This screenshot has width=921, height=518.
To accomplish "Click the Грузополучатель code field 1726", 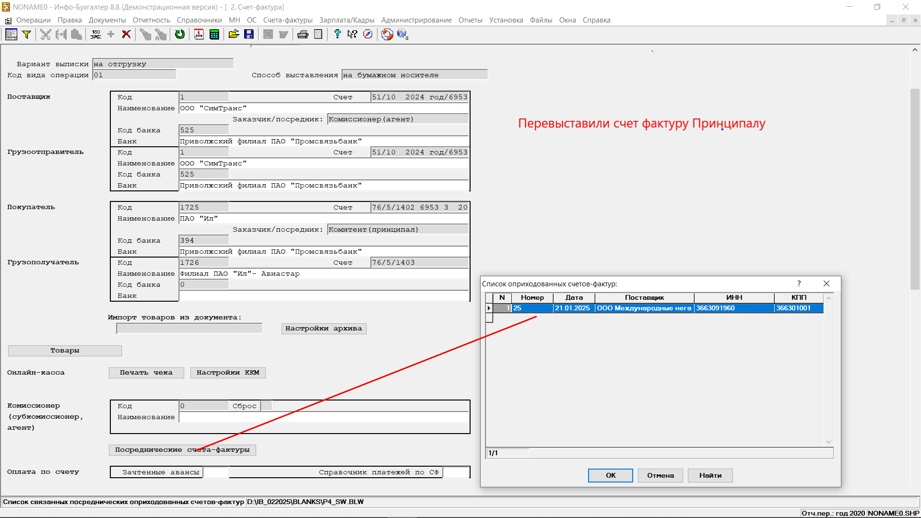I will tap(204, 262).
